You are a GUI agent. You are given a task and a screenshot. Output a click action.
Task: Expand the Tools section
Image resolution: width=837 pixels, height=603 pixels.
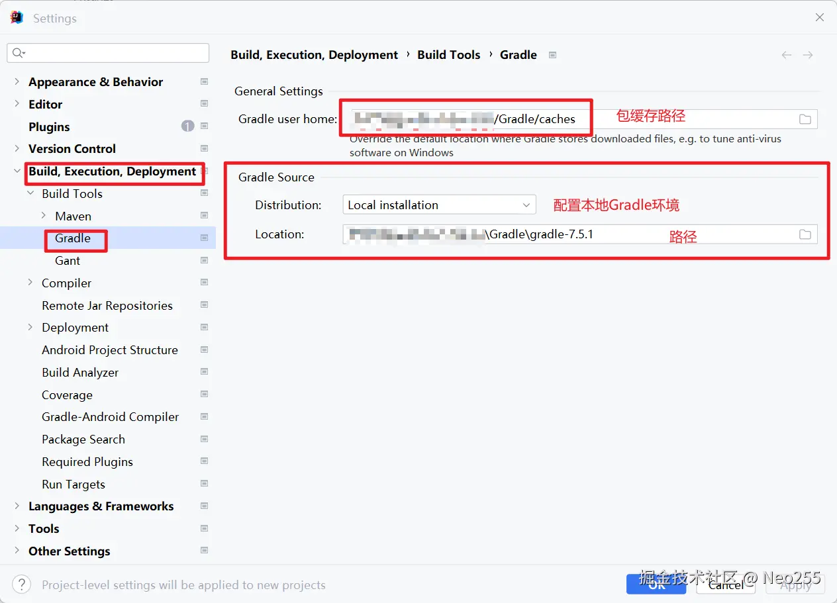coord(17,528)
